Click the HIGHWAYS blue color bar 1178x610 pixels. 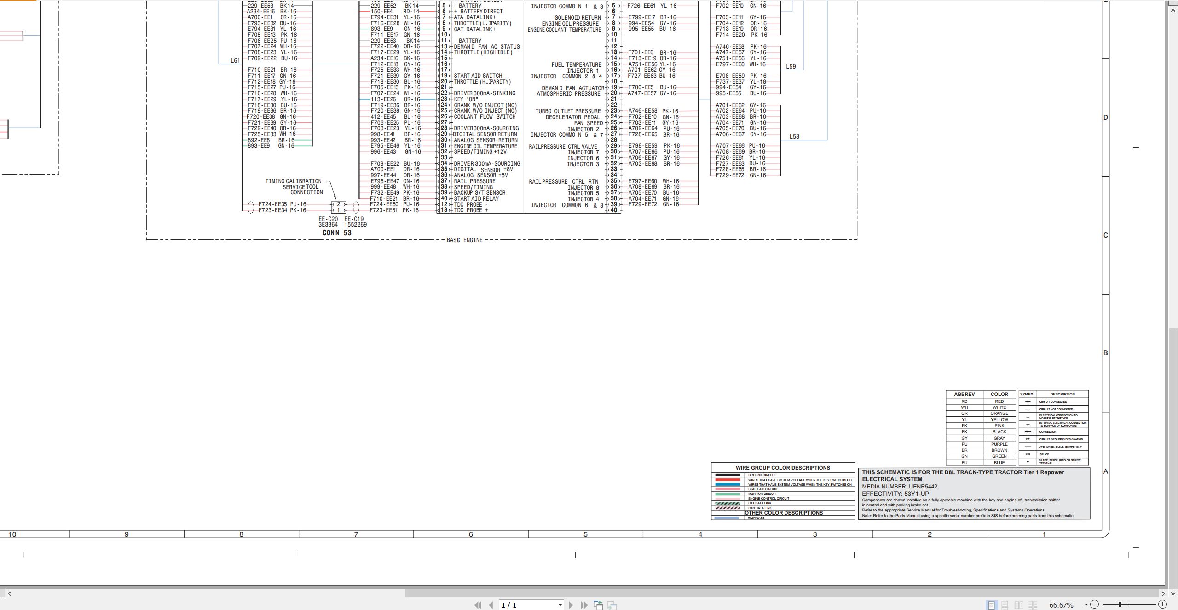[x=727, y=518]
